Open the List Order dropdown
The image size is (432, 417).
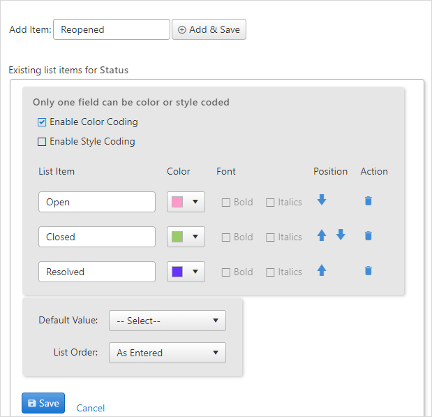click(x=167, y=353)
